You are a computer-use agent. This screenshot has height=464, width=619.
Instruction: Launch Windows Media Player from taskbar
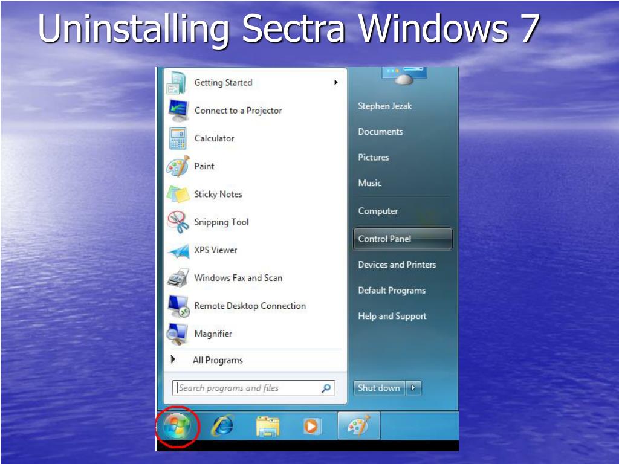[x=313, y=427]
